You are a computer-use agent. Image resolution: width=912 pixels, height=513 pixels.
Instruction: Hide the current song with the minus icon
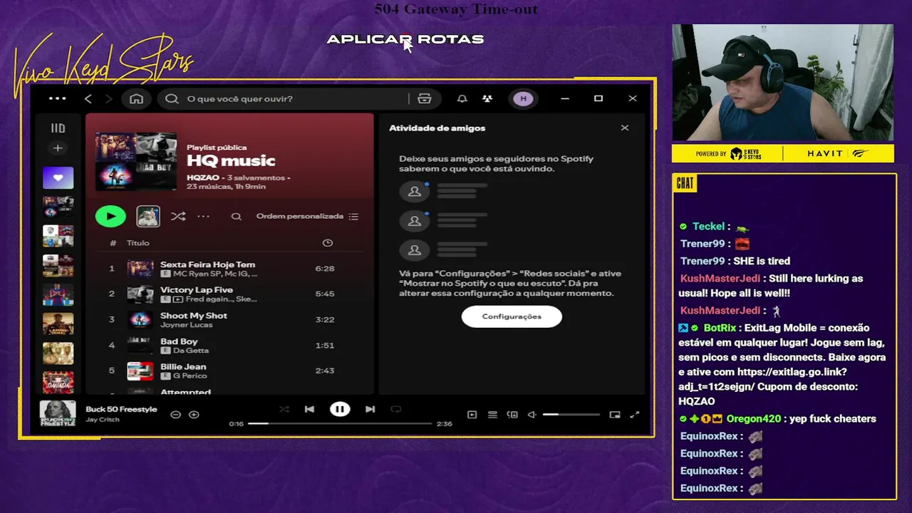click(175, 414)
